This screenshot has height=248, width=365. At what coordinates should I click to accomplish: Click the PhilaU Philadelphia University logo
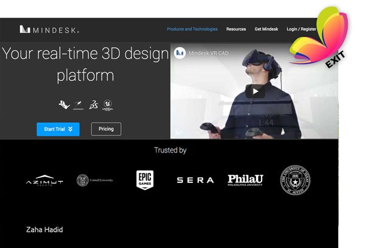point(245,180)
